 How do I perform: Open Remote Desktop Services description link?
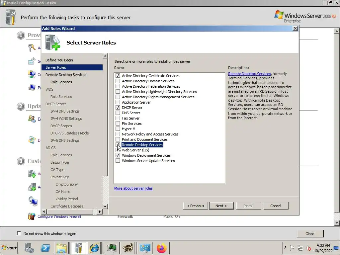point(249,74)
